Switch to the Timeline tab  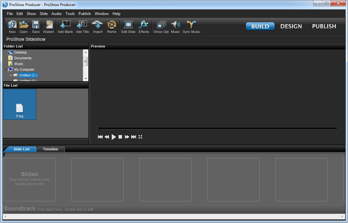click(x=51, y=149)
